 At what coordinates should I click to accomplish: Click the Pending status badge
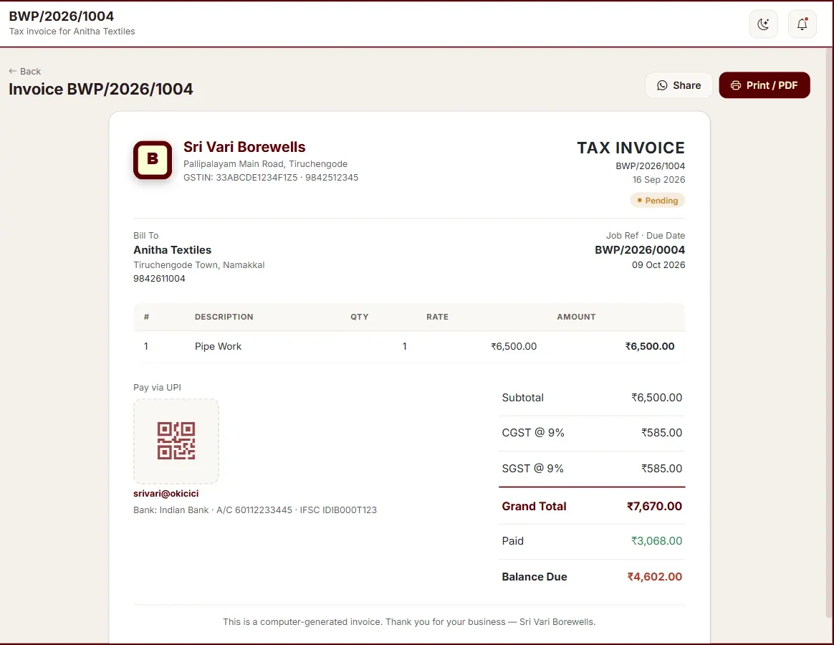(x=658, y=201)
